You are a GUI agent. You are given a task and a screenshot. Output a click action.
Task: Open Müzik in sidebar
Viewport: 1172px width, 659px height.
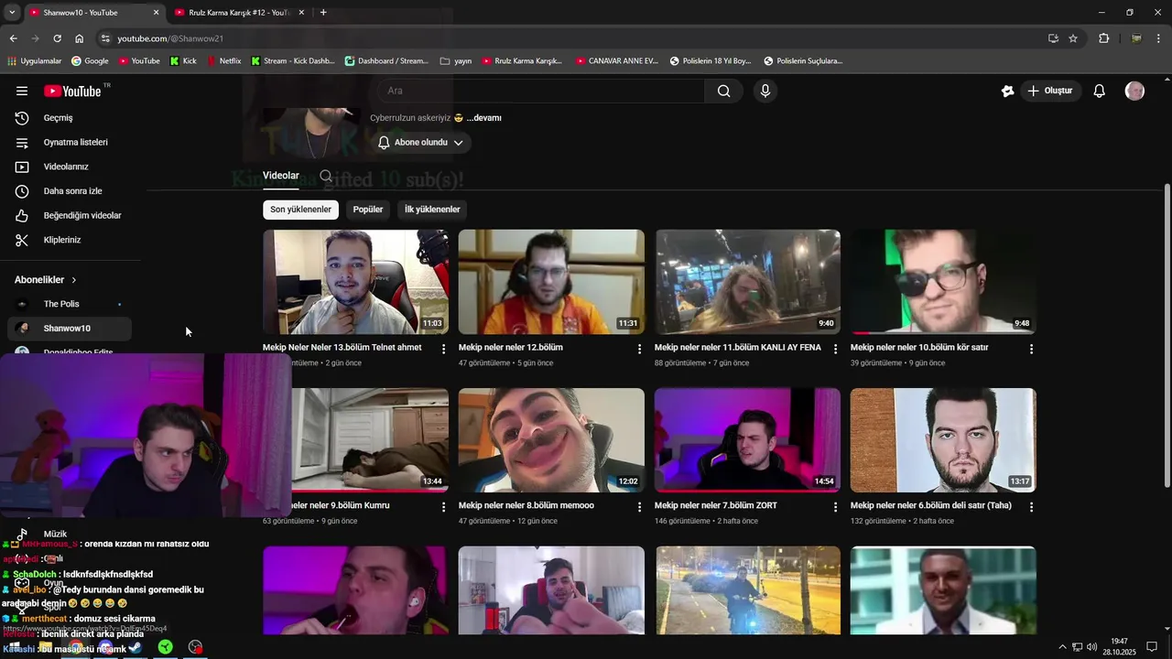[x=55, y=535]
